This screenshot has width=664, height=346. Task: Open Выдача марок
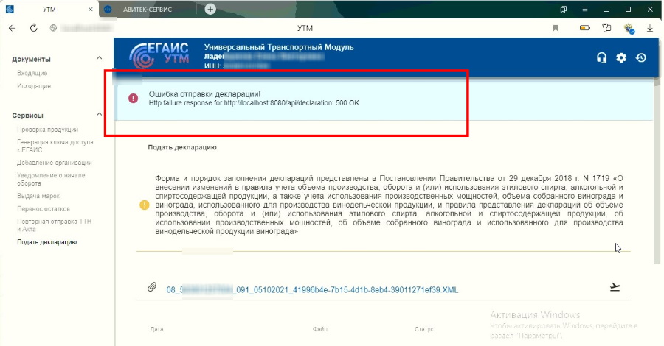tap(38, 196)
